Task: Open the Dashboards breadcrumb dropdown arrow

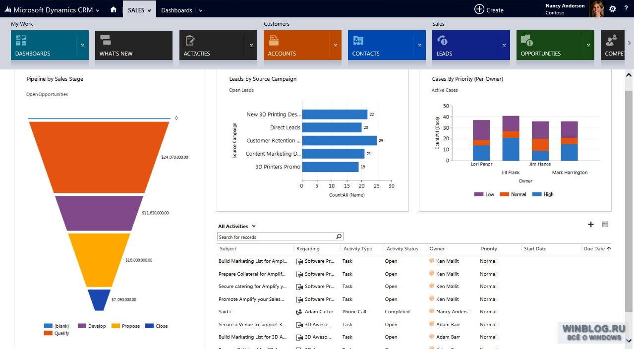Action: pos(200,10)
